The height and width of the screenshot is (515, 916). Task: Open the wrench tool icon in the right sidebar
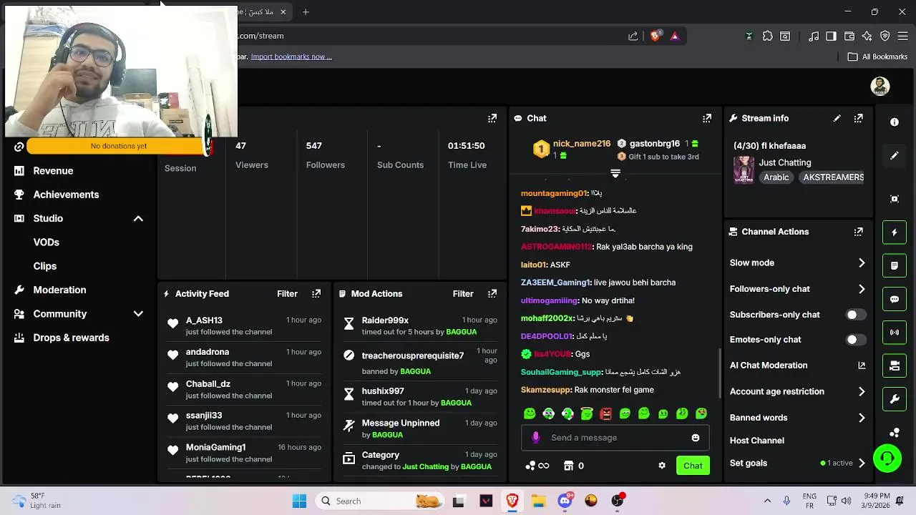(895, 400)
